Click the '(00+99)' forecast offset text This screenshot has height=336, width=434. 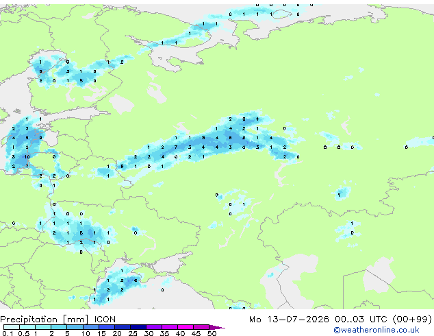coord(412,320)
